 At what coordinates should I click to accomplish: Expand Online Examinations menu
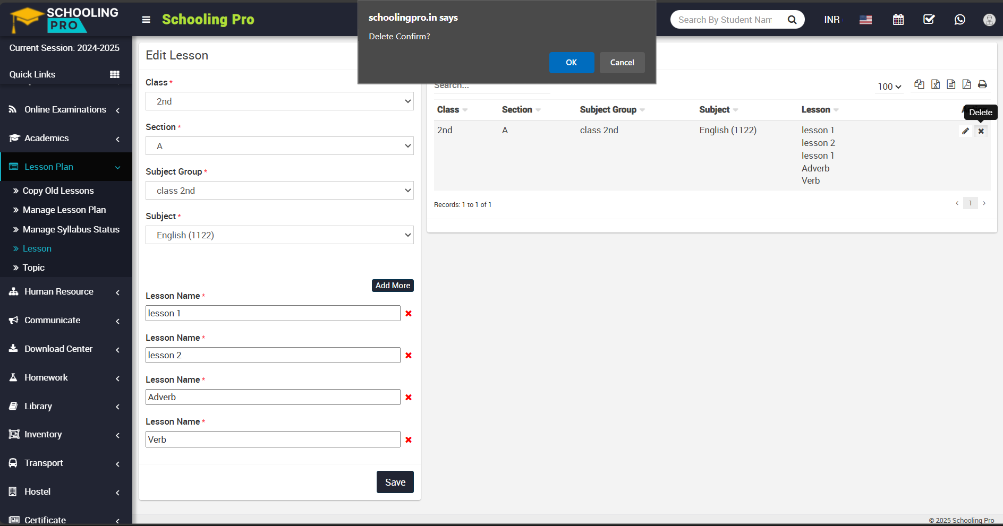[x=66, y=109]
